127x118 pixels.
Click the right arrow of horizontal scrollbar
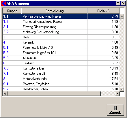click(117, 93)
